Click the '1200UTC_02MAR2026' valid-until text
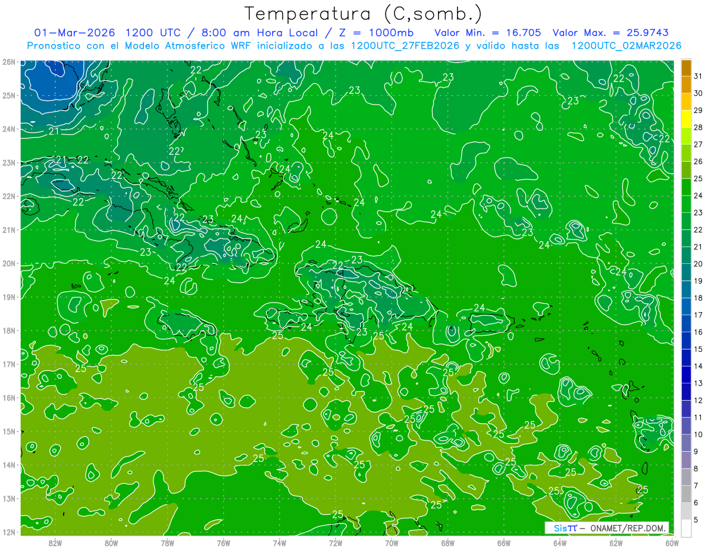This screenshot has height=551, width=714. tap(627, 45)
